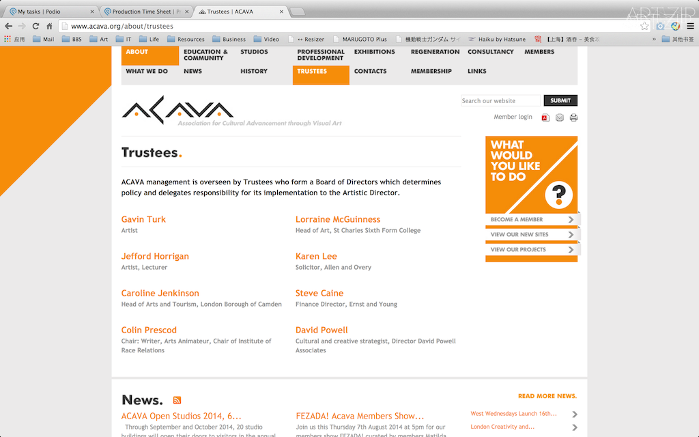Screen dimensions: 699x437
Task: Show hidden bookmarks overflow chevron
Action: click(x=655, y=39)
